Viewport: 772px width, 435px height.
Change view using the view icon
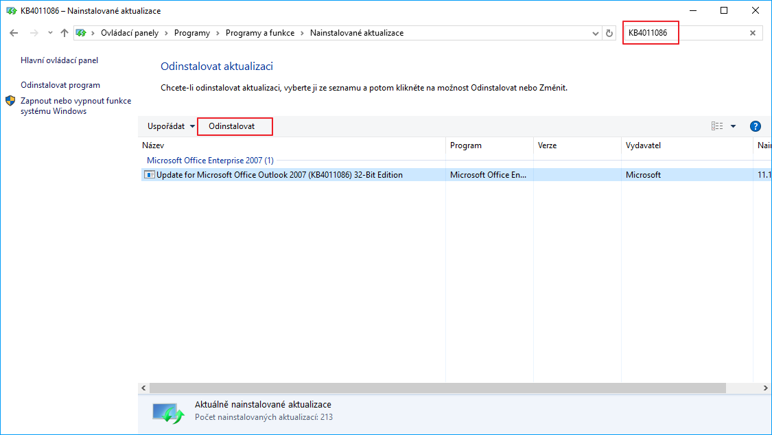717,126
